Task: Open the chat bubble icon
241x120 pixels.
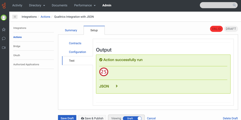Action: (x=4, y=38)
